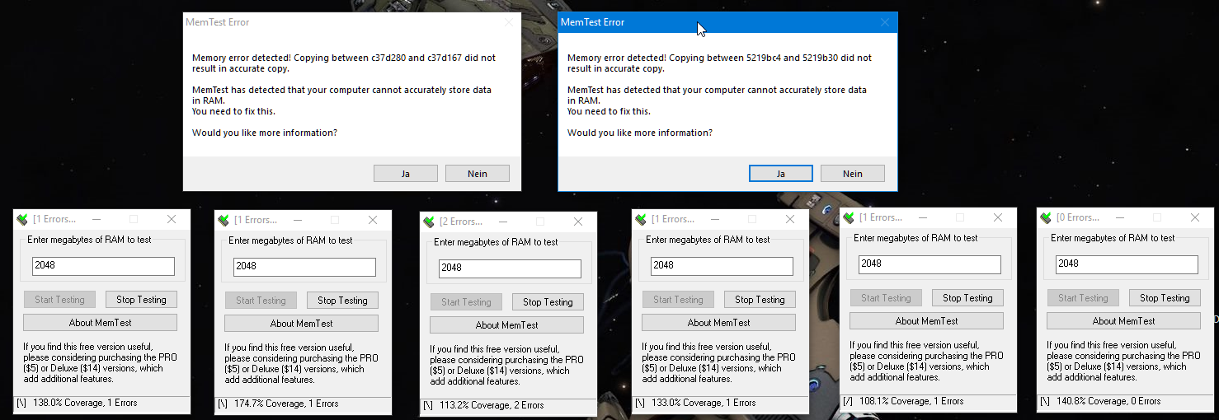The height and width of the screenshot is (420, 1219).
Task: Click the MemTest icon in the 113.2% Coverage window
Action: pyautogui.click(x=428, y=222)
